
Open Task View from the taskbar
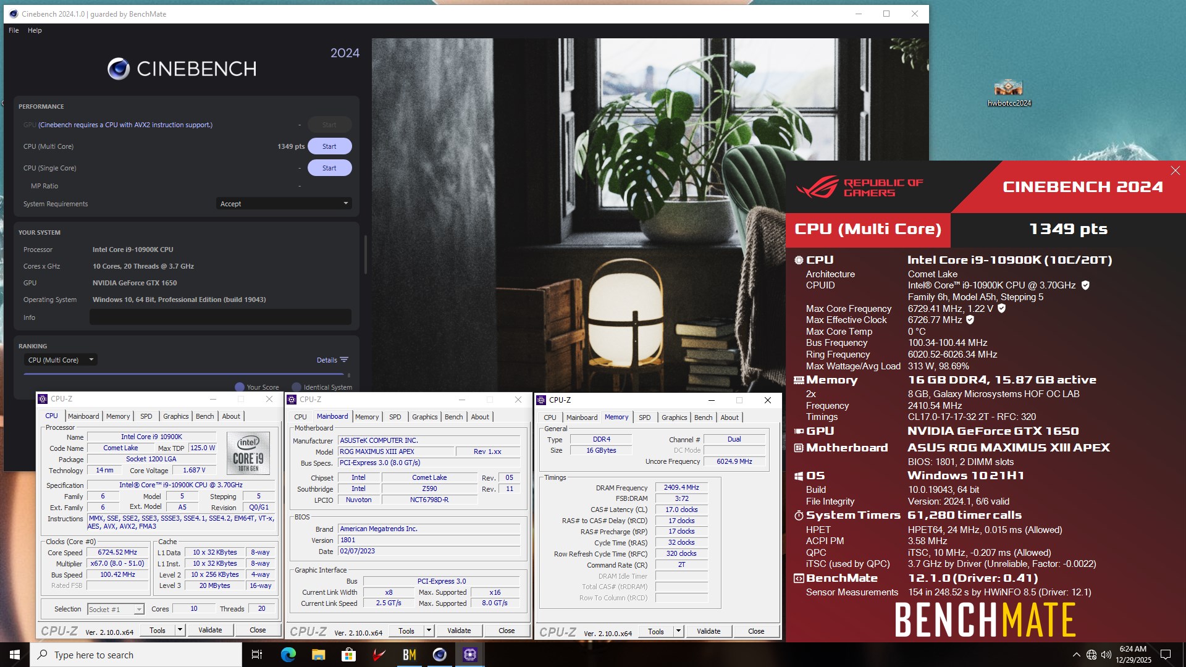click(257, 655)
